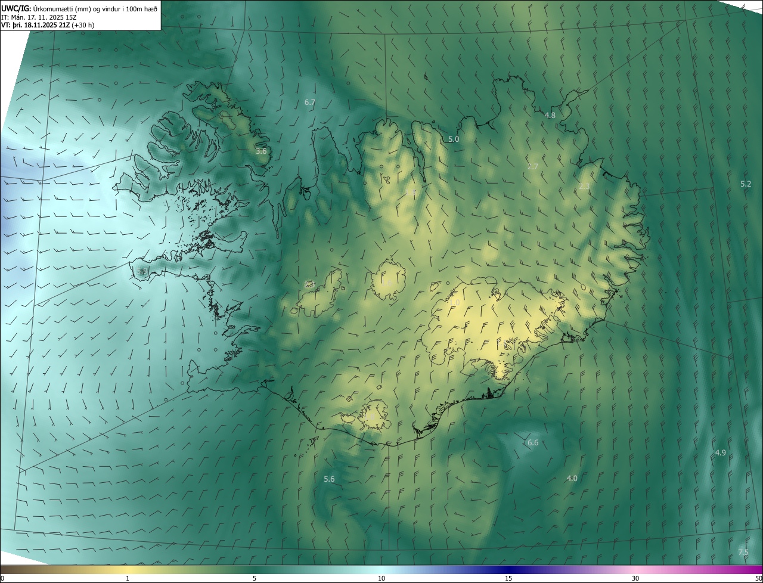Click the color scale tick label 10
The height and width of the screenshot is (583, 763).
(x=381, y=578)
